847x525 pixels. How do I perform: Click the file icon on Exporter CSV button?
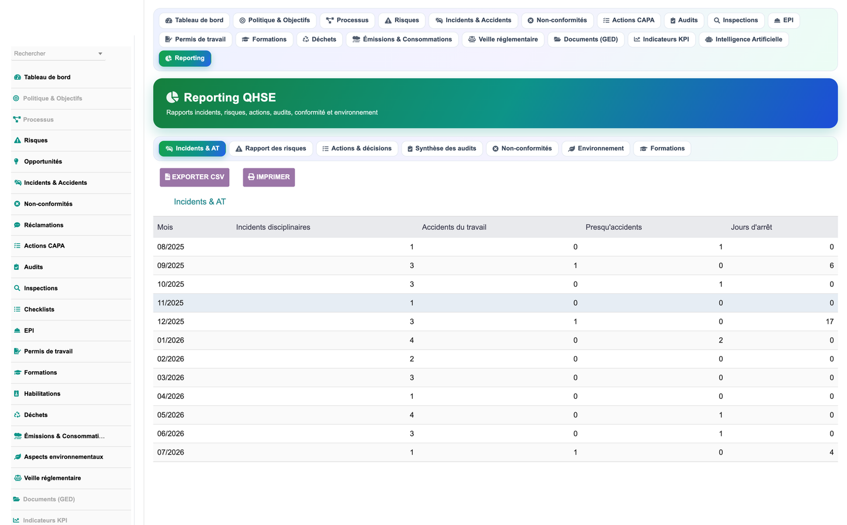point(168,177)
